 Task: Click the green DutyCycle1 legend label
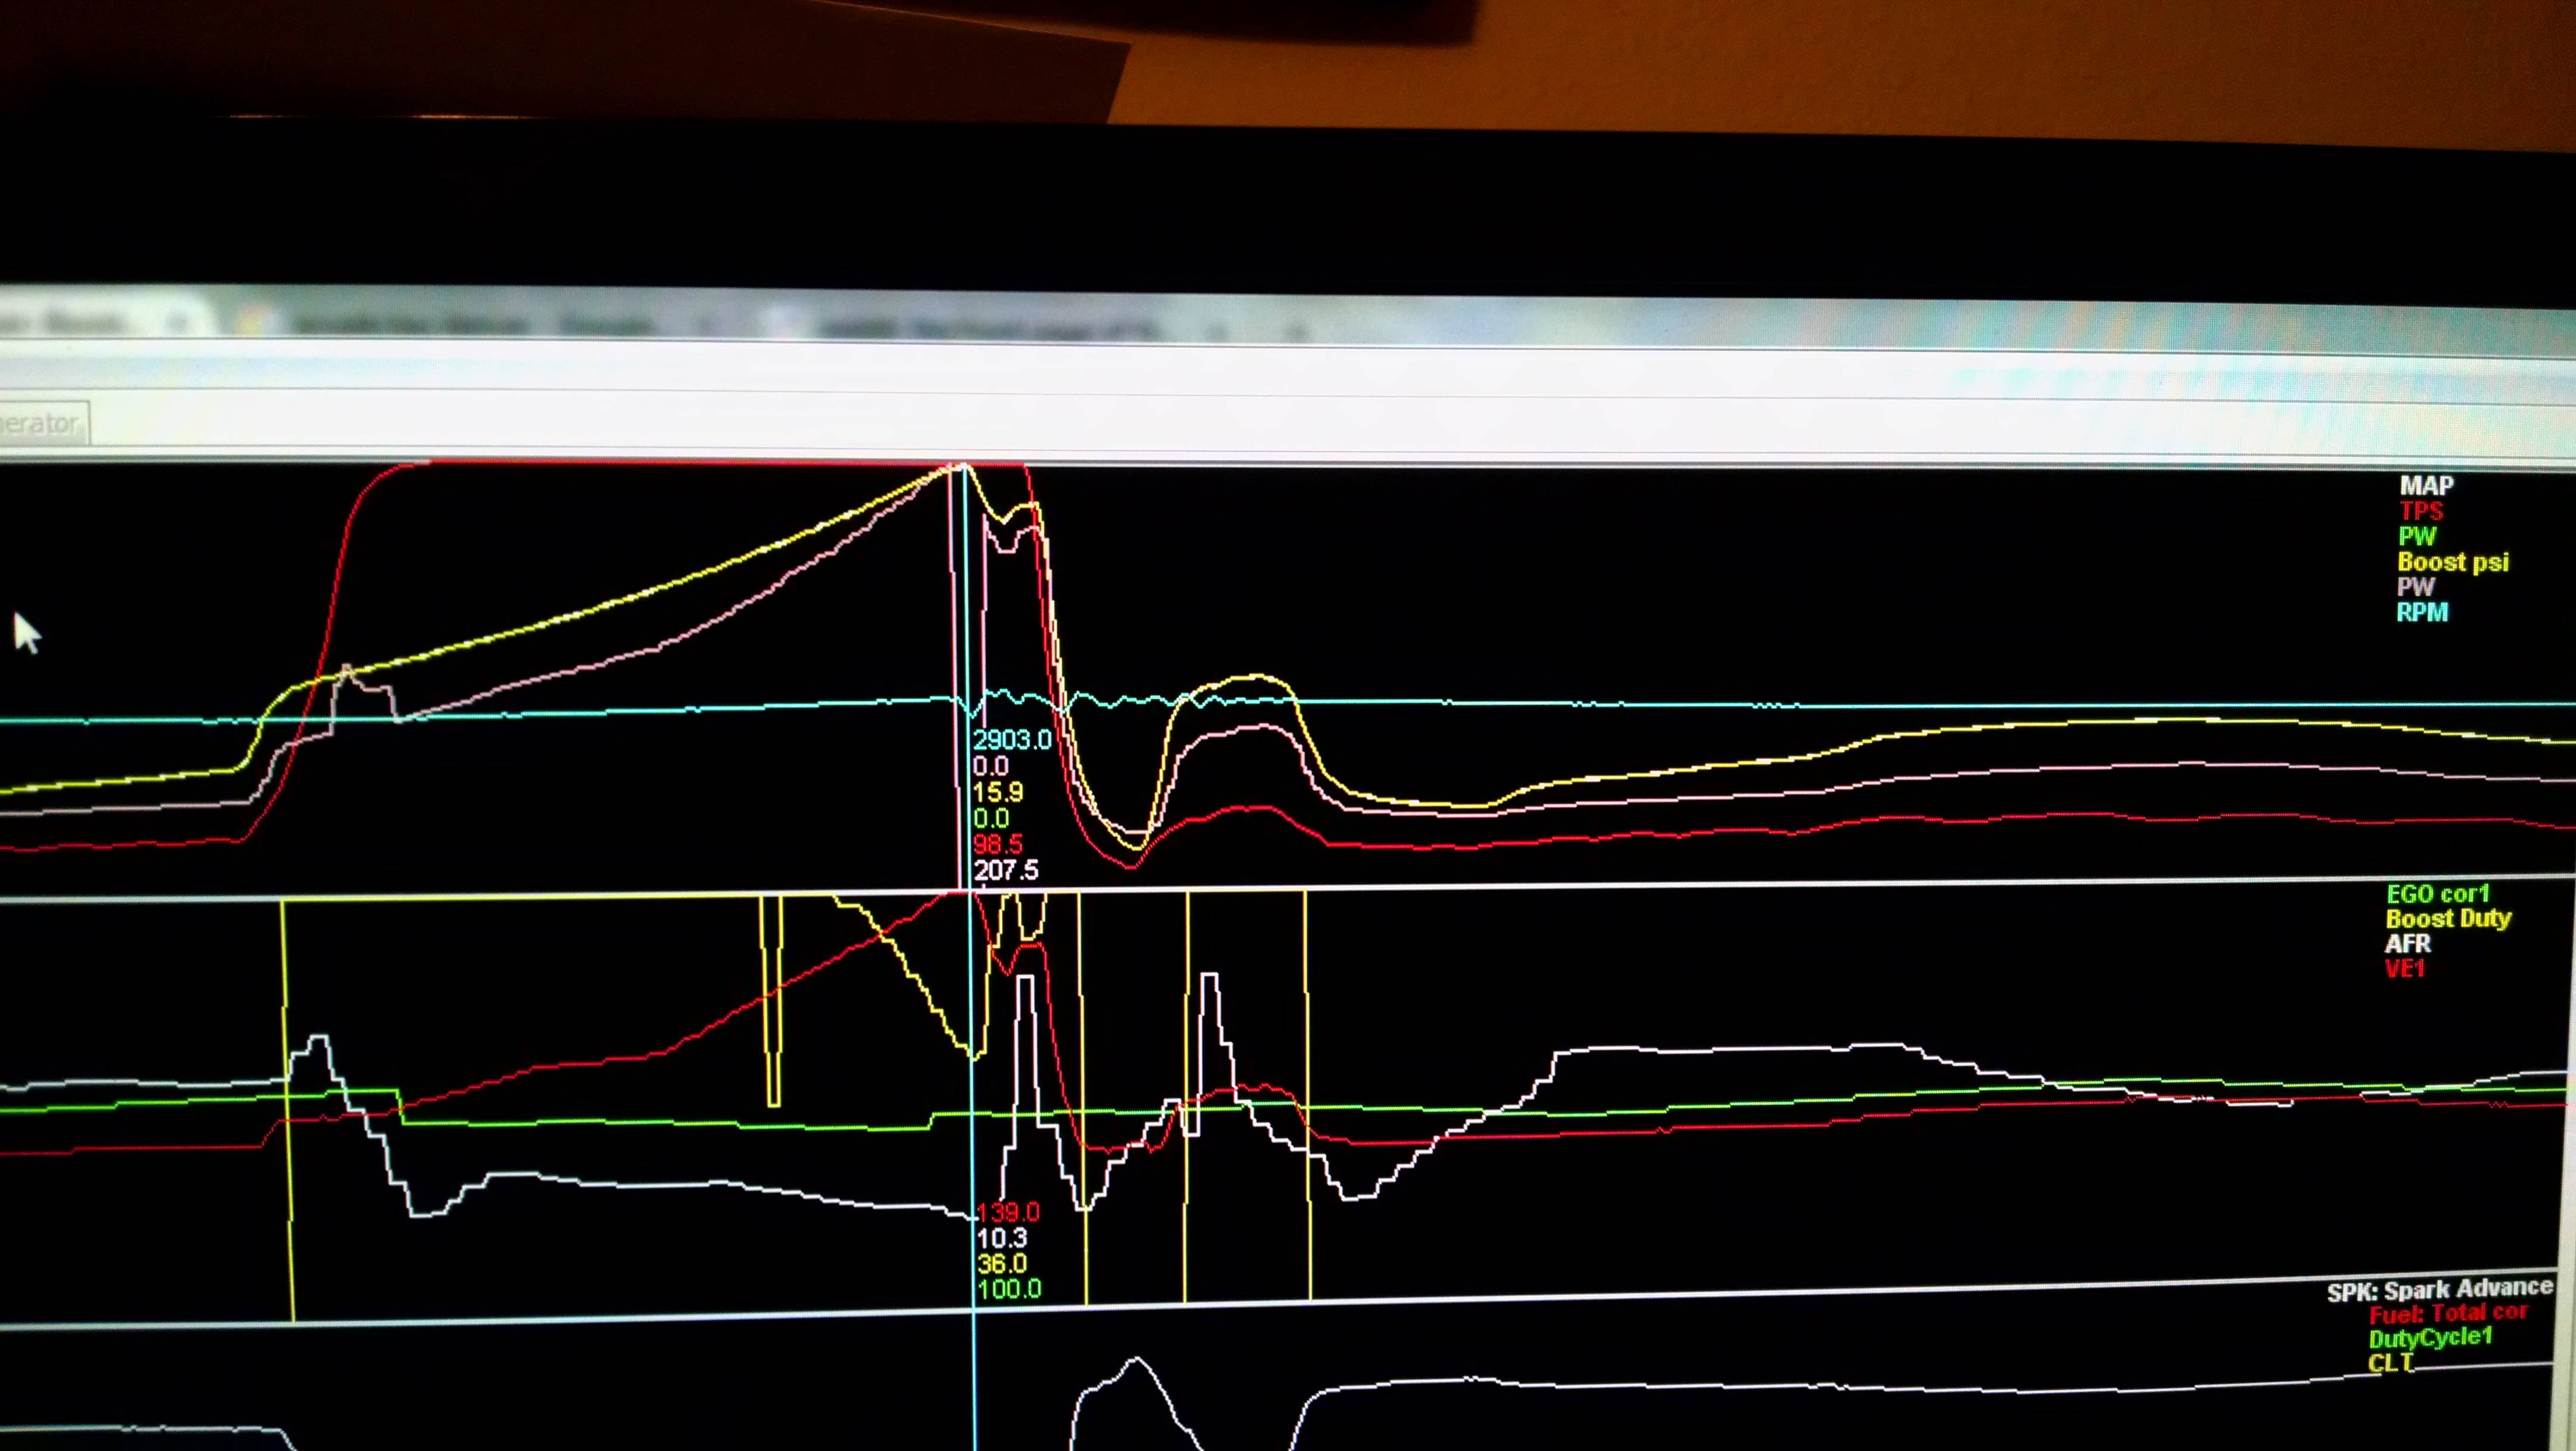click(2430, 1338)
